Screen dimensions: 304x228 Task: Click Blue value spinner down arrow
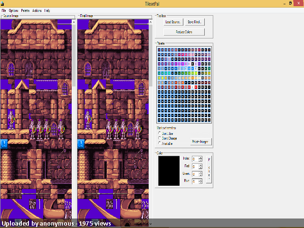pos(200,182)
